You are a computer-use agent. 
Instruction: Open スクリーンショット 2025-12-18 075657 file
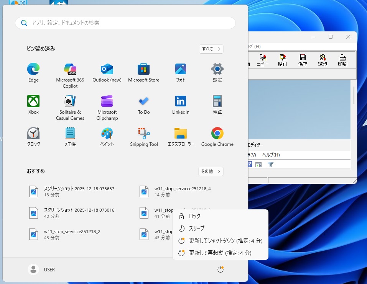[x=79, y=191]
